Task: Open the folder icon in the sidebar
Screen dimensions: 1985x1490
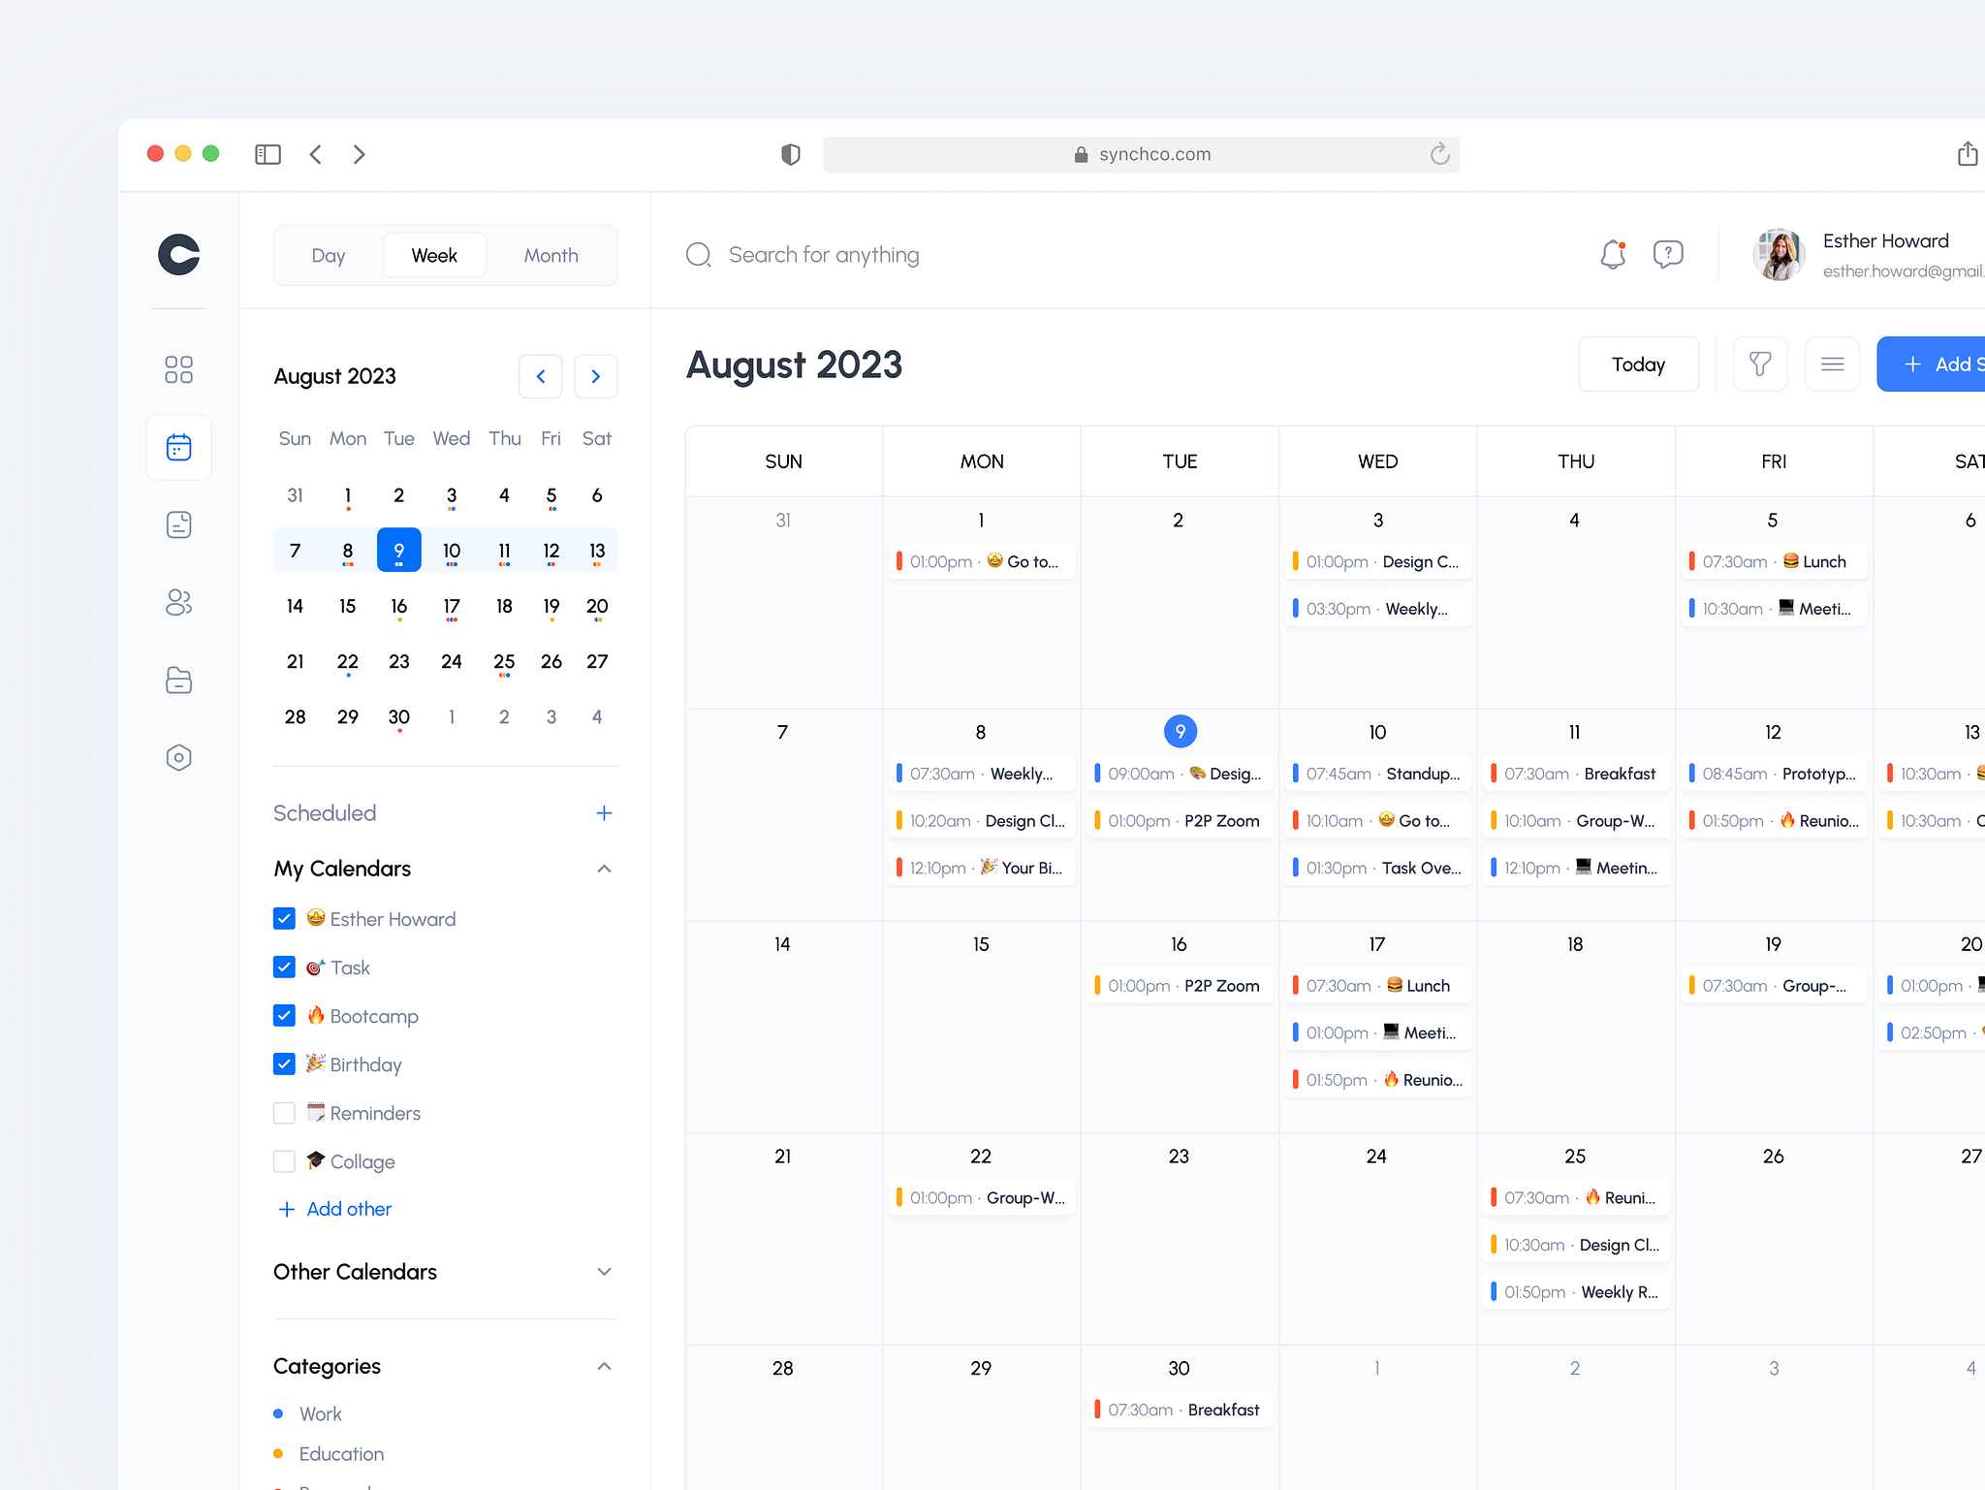Action: (x=178, y=680)
